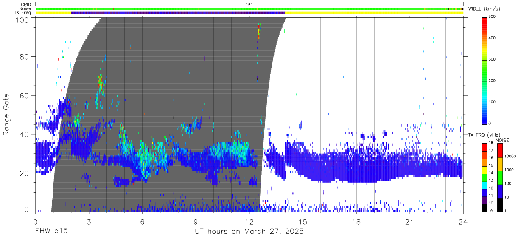Click the 14 MHz yellow swatch in TX FRQ legend
Image resolution: width=521 pixels, height=240 pixels.
484,170
